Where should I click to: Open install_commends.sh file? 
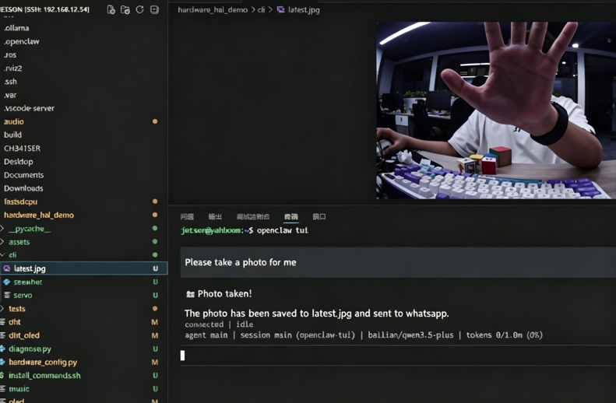[83, 375]
